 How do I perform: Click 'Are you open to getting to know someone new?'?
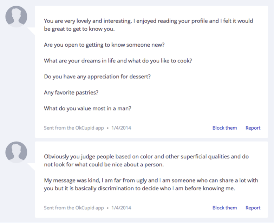tap(104, 45)
